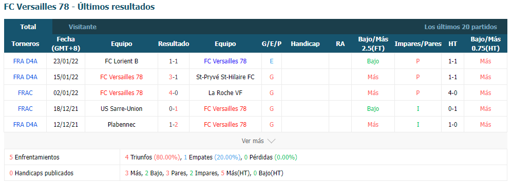
Task: Click the 1-2 result versus Plabennec
Action: click(x=174, y=125)
